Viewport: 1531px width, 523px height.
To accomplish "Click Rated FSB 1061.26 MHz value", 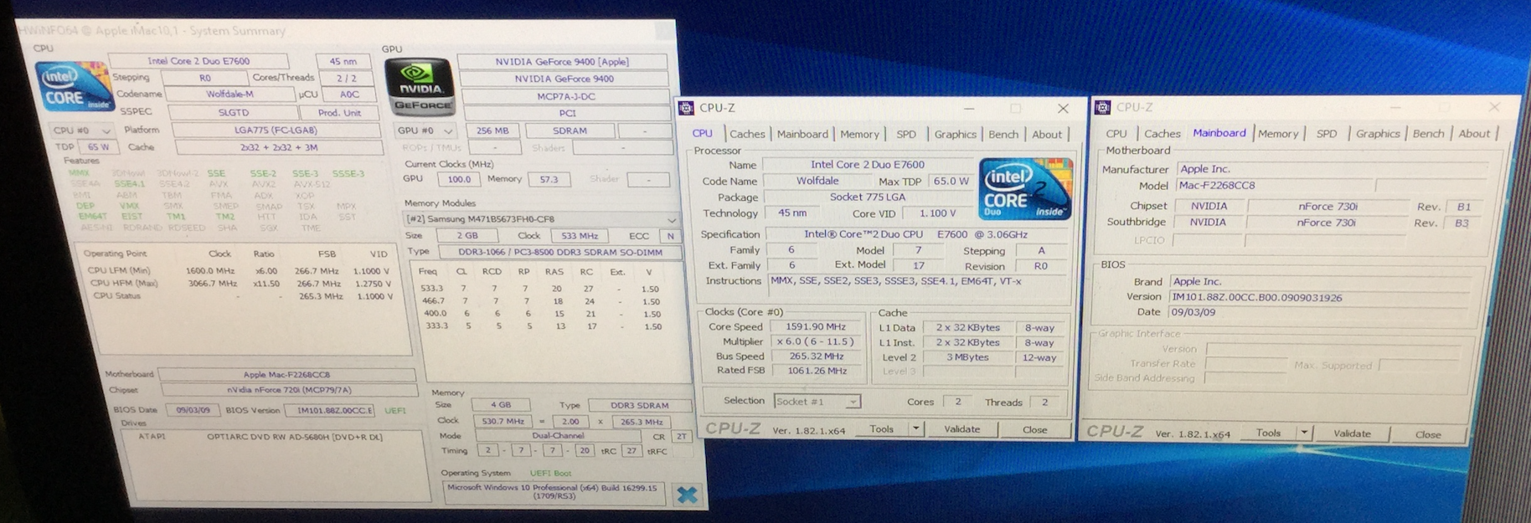I will coord(817,371).
